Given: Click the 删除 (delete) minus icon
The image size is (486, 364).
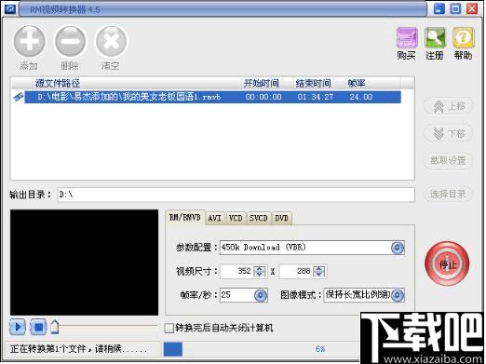Looking at the screenshot, I should (70, 41).
